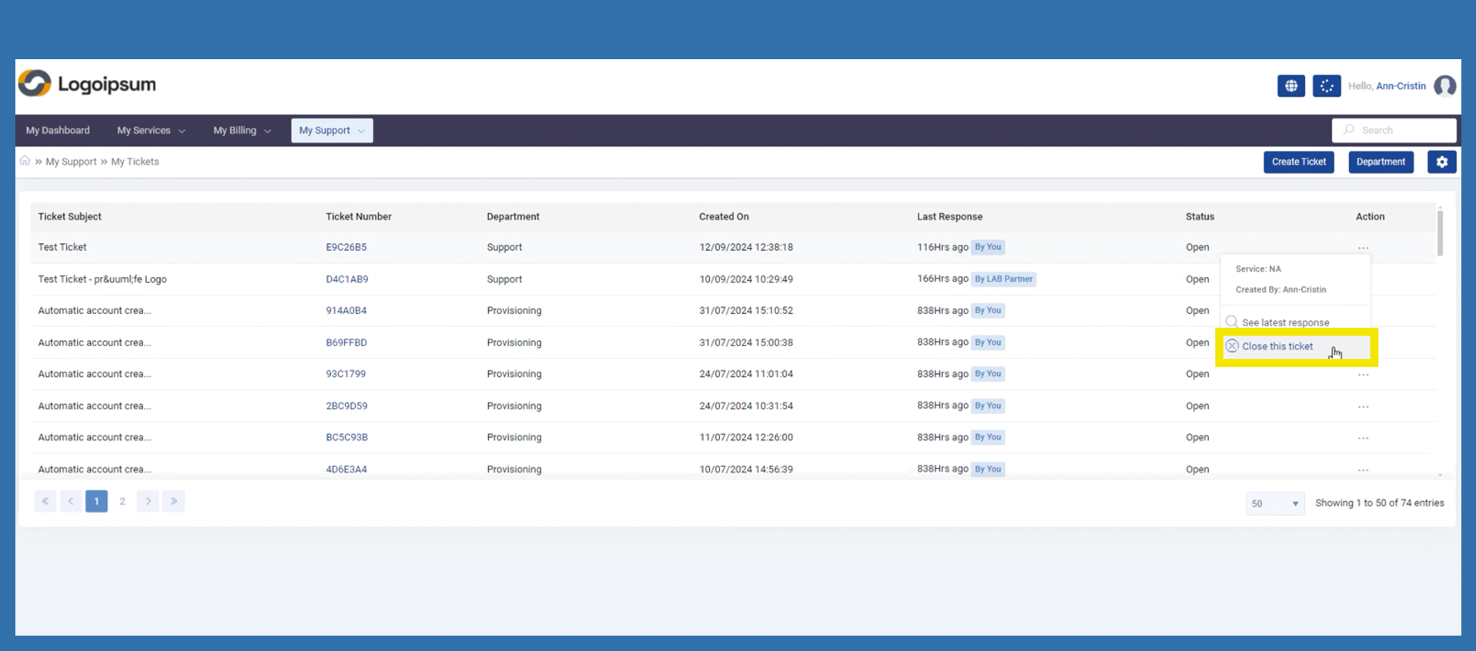Select Close this ticket option
The width and height of the screenshot is (1476, 651).
click(1277, 346)
